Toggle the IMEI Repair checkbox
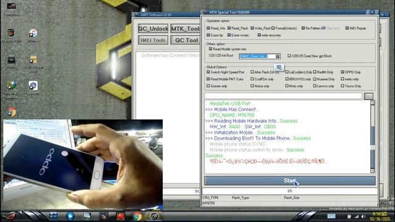This screenshot has width=395, height=222. click(x=347, y=28)
